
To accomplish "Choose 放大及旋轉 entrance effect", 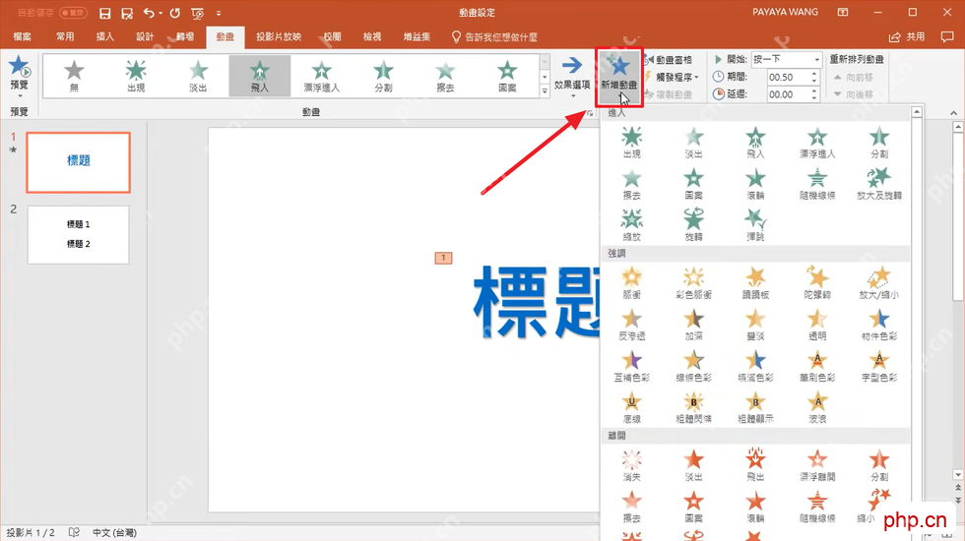I will coord(878,184).
